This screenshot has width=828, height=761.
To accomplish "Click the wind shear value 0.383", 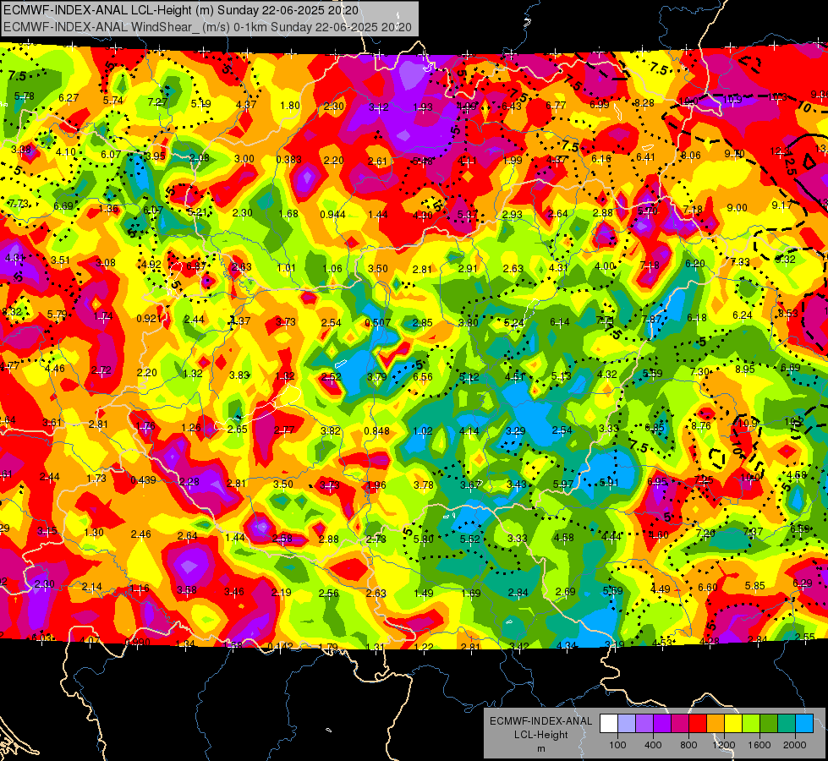I will 289,160.
